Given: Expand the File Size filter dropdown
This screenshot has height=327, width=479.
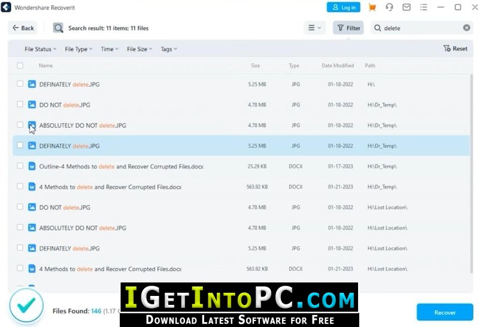Looking at the screenshot, I should [140, 49].
